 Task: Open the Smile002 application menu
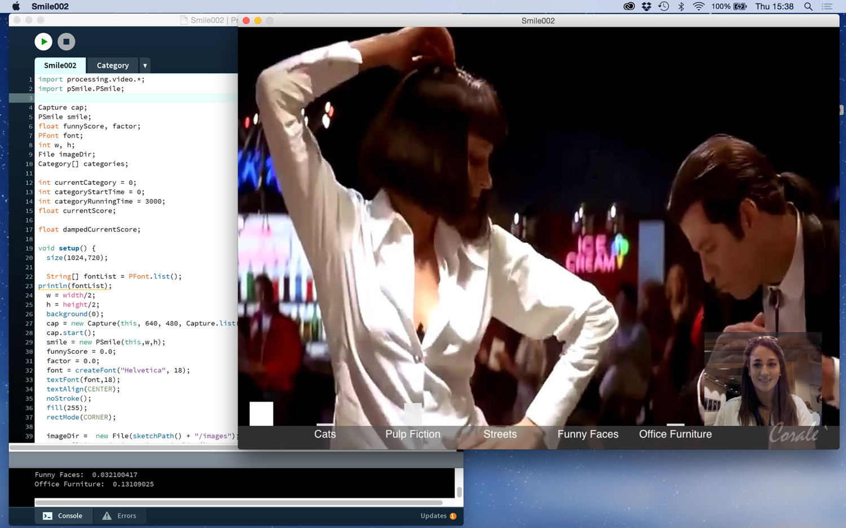[x=50, y=6]
